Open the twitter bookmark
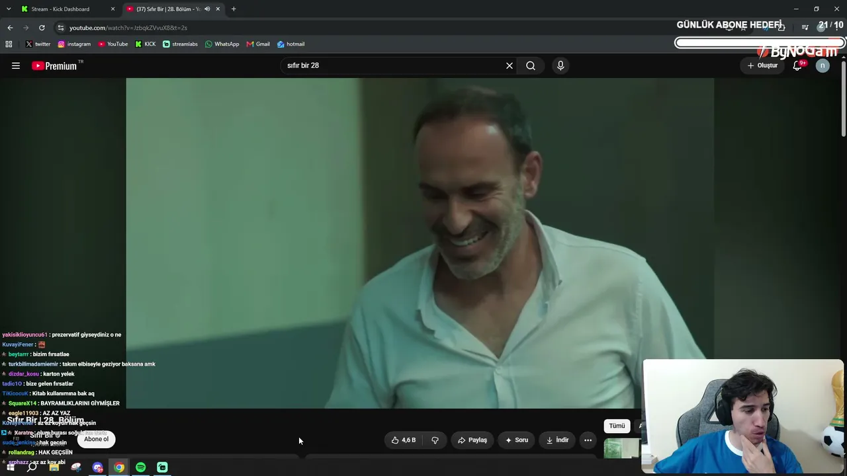This screenshot has width=847, height=476. tap(38, 44)
